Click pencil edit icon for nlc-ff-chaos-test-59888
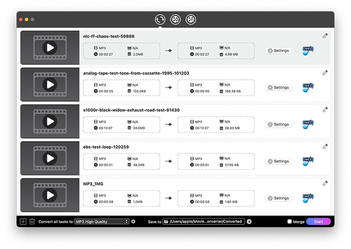Image resolution: width=351 pixels, height=249 pixels. click(x=325, y=36)
